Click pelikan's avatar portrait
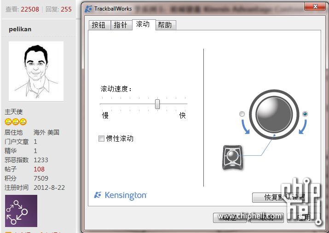This screenshot has width=329, height=233. pyautogui.click(x=36, y=71)
